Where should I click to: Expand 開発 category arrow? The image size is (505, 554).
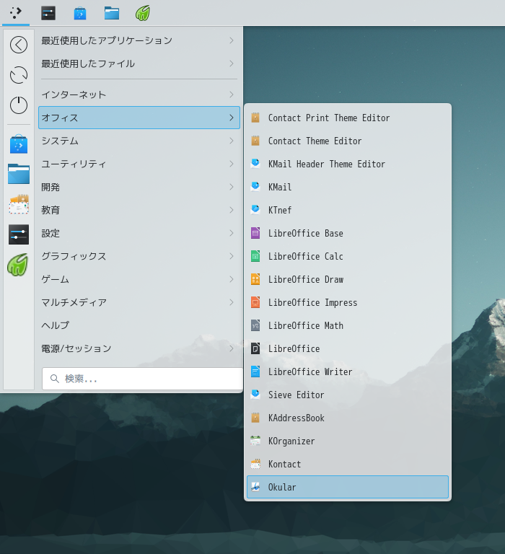pos(232,187)
